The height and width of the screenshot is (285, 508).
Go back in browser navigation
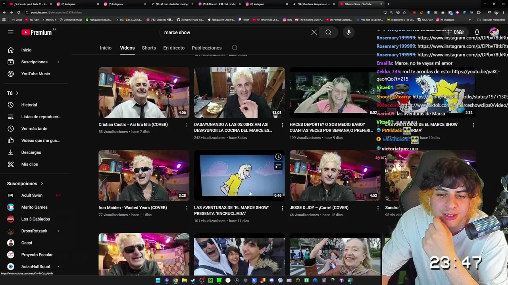[4, 13]
